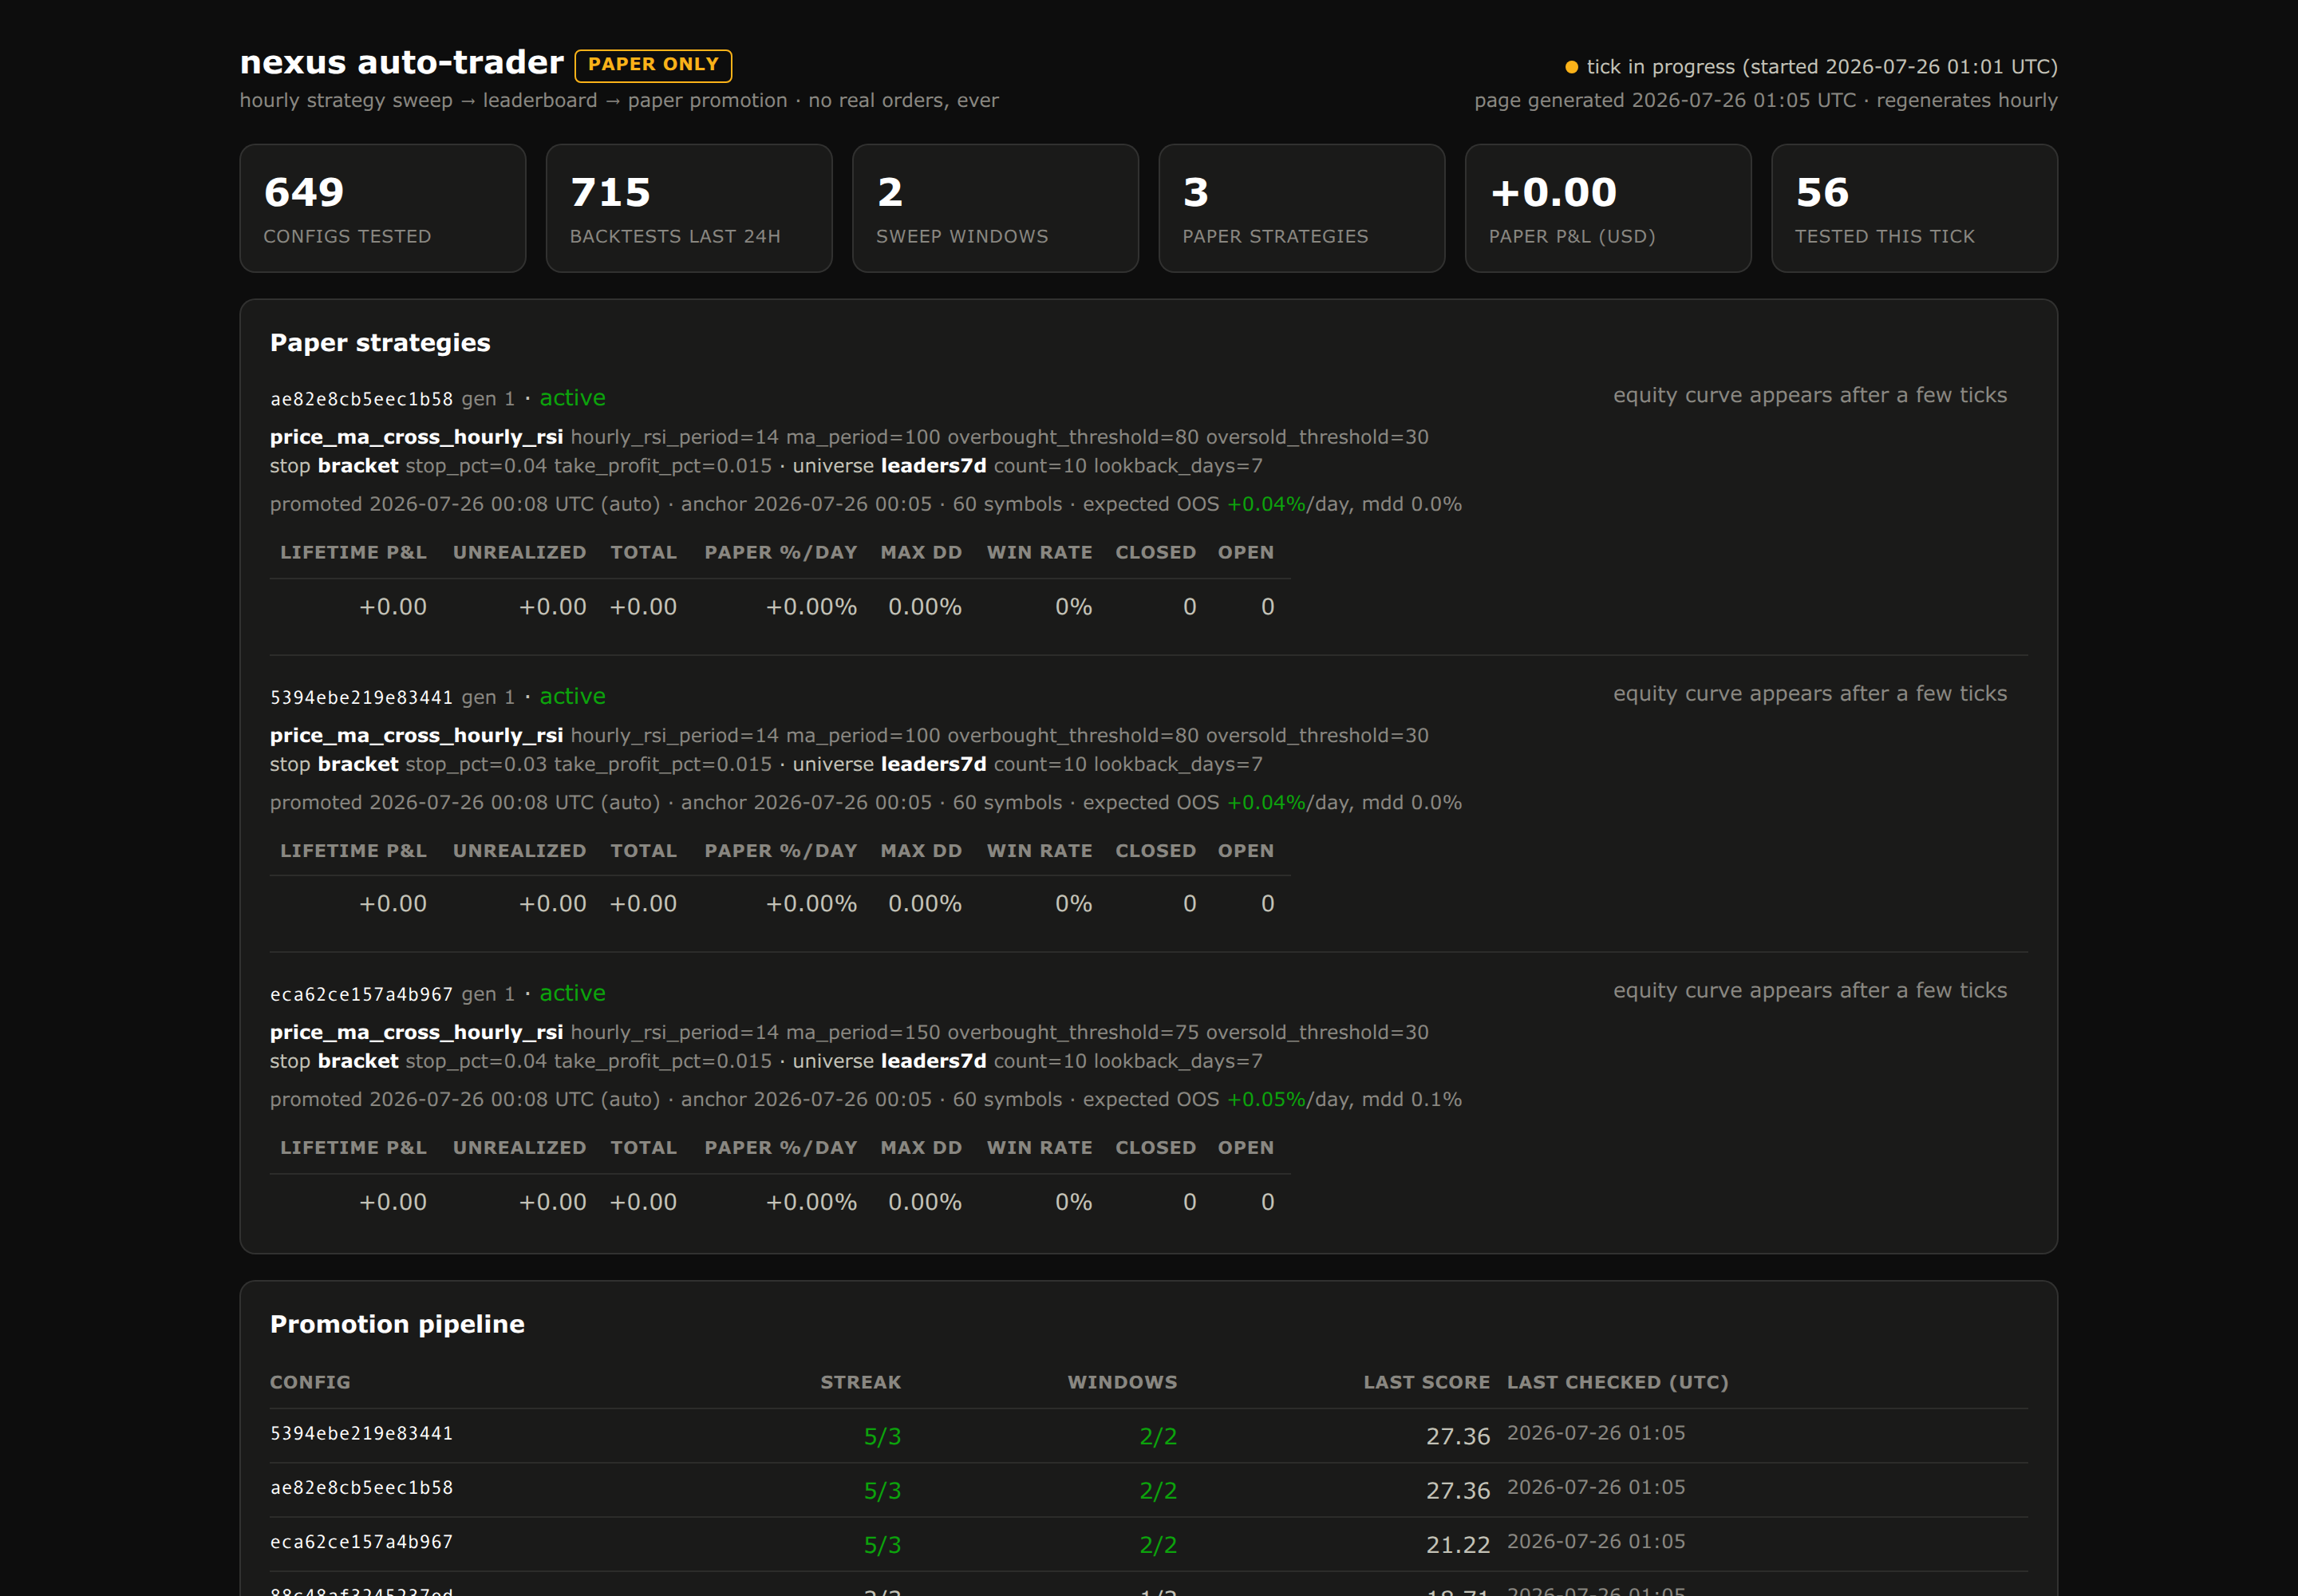Click 27.36 score in pipeline row 5394ebe219e83441
Viewport: 2298px width, 1596px height.
tap(1458, 1437)
